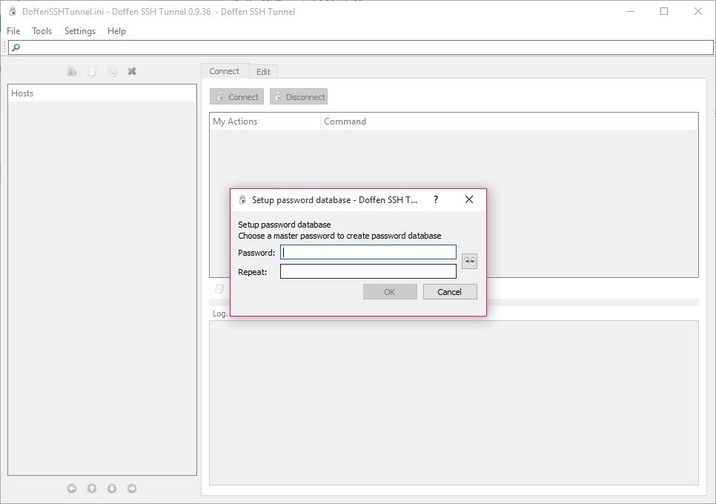This screenshot has height=504, width=716.
Task: Maximize the Doffen SSH Tunnel window
Action: (664, 11)
